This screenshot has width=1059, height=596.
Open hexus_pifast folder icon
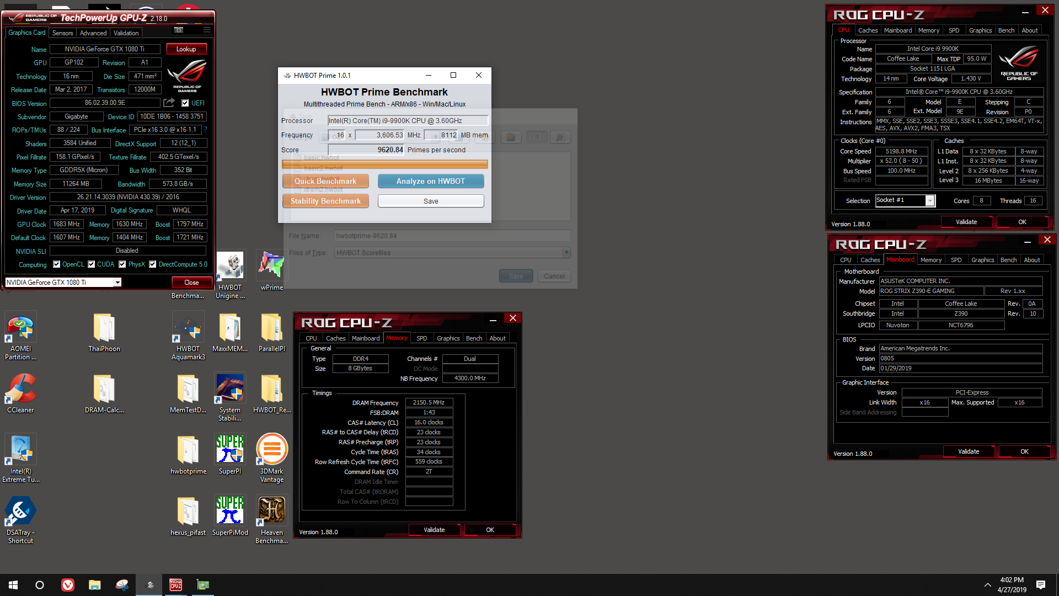pyautogui.click(x=188, y=516)
